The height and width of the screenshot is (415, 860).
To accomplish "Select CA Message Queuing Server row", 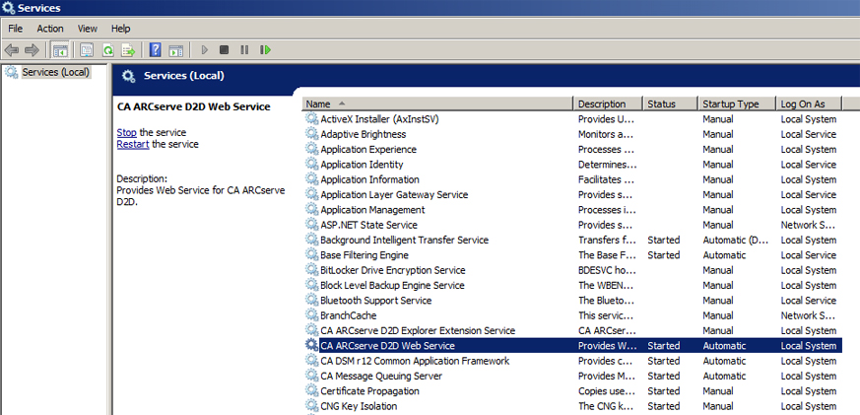I will tap(572, 376).
